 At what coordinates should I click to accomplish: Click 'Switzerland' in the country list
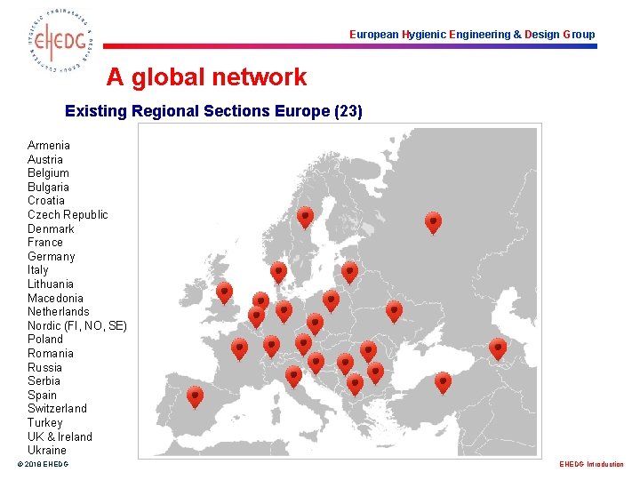click(x=57, y=408)
